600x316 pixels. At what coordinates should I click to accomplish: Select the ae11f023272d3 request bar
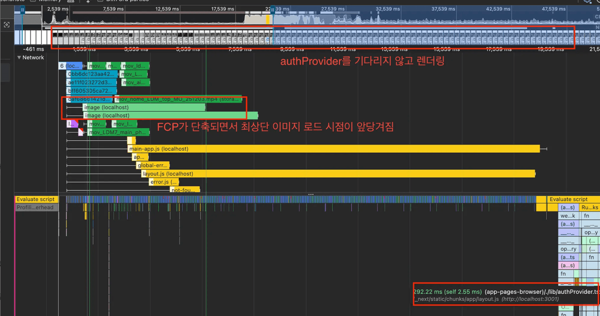tap(91, 82)
